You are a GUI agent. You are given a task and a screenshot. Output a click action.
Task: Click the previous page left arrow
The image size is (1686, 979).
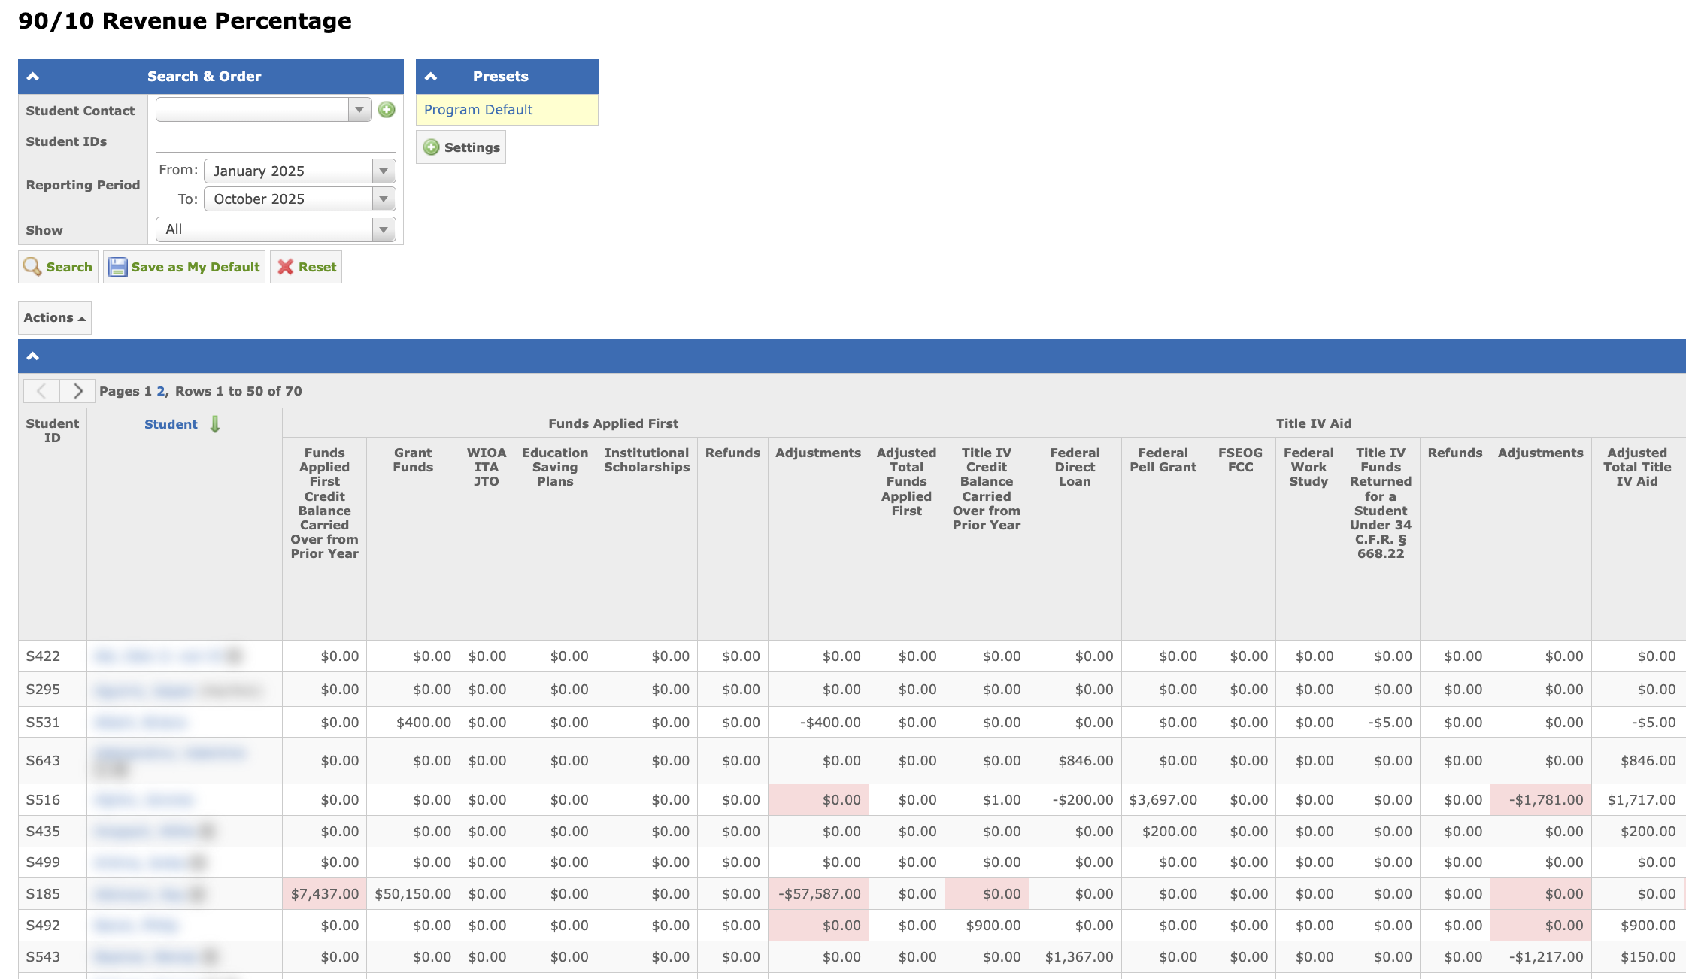pyautogui.click(x=41, y=391)
